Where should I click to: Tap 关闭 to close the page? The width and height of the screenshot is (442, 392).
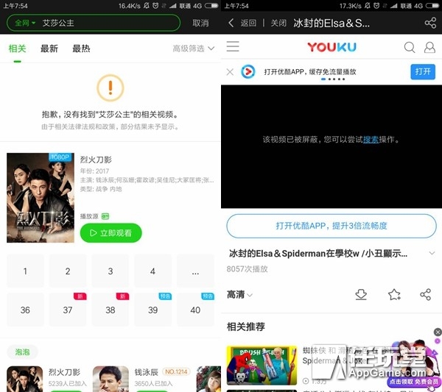point(278,23)
